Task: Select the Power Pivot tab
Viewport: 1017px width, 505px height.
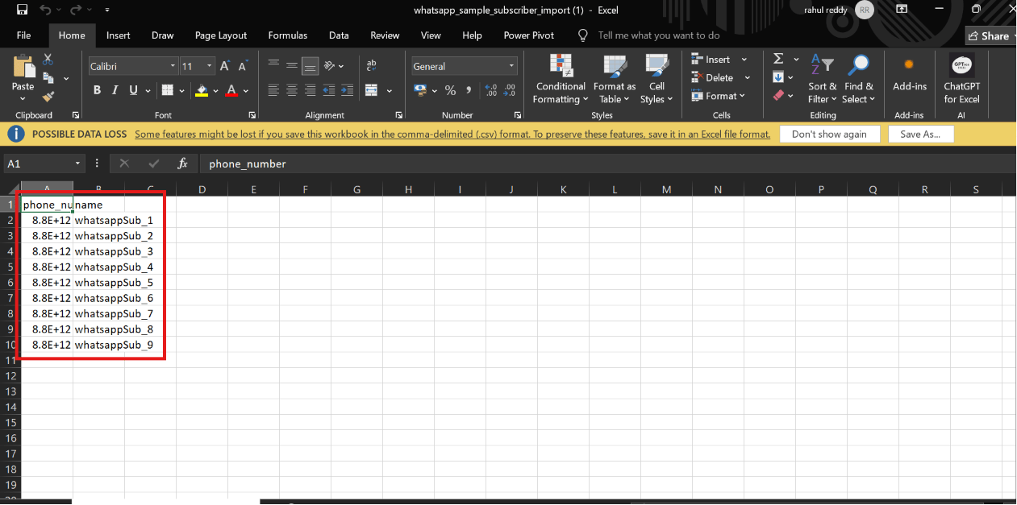Action: coord(529,35)
